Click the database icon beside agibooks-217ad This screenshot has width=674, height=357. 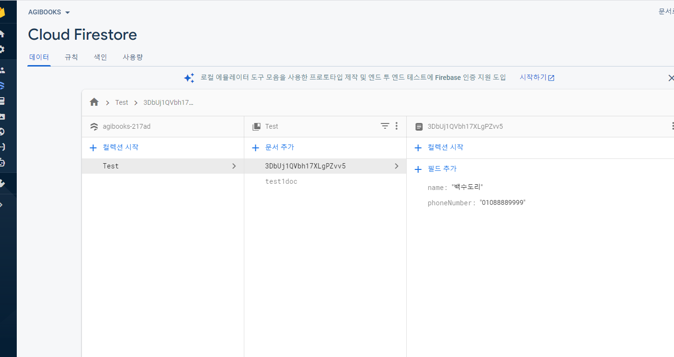[94, 127]
